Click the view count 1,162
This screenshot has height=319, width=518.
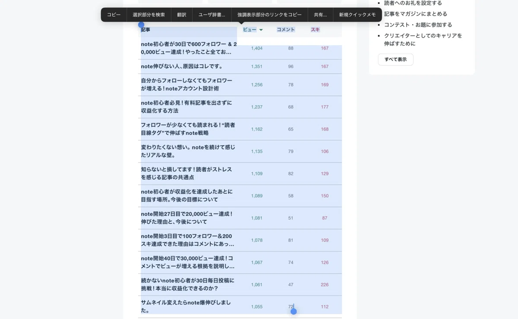(257, 129)
